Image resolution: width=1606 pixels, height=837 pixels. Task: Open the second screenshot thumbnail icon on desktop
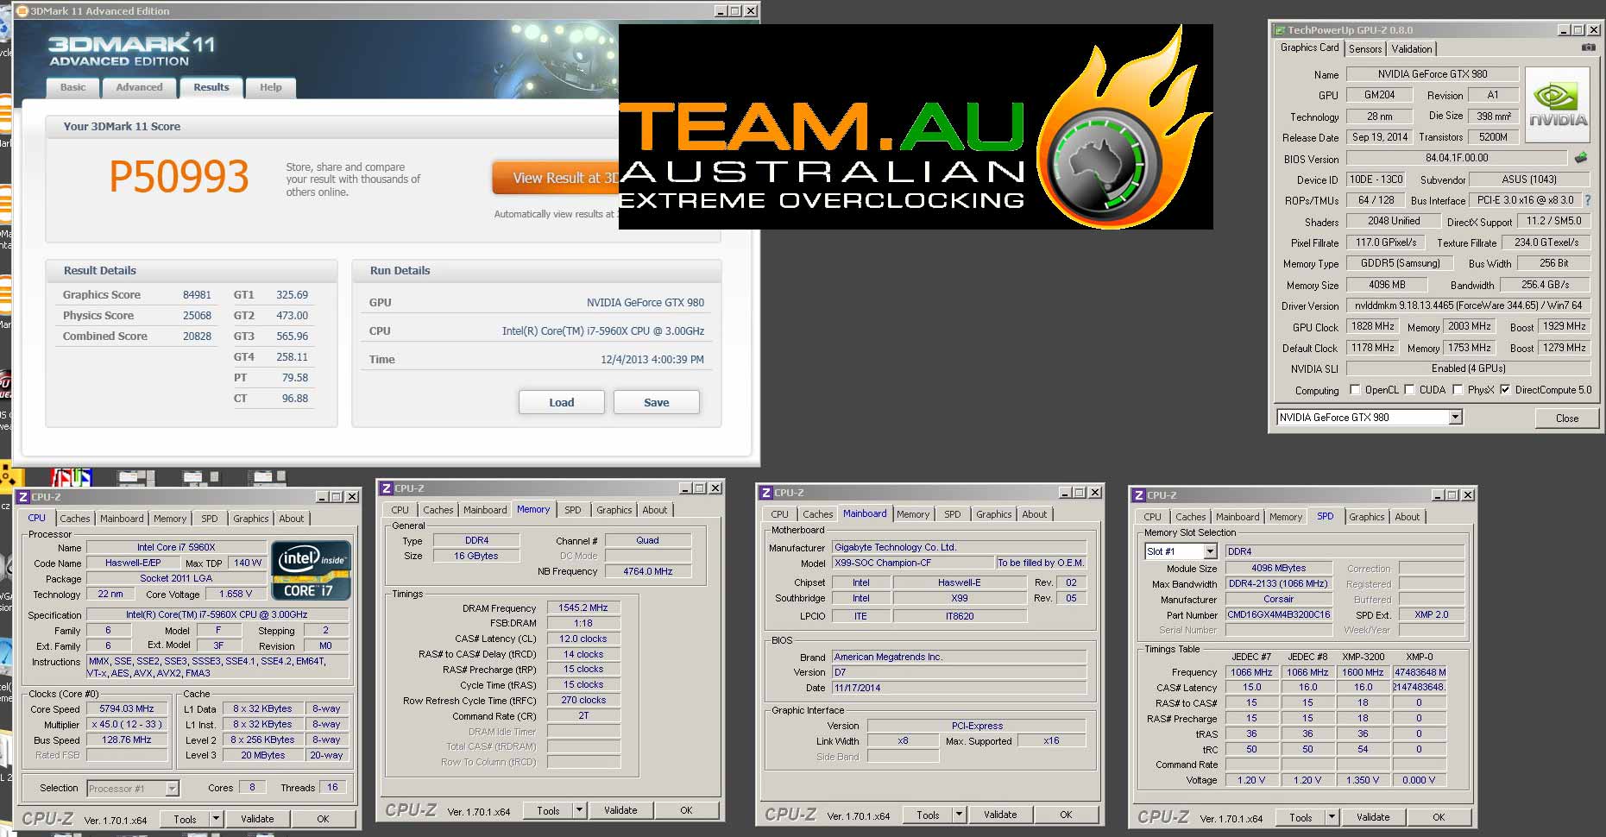coord(201,476)
